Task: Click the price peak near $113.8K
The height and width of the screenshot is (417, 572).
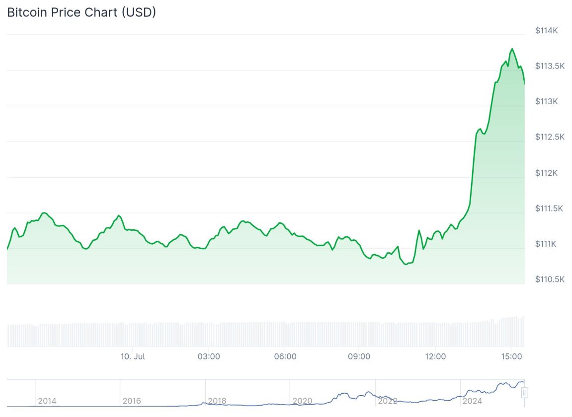Action: (512, 49)
